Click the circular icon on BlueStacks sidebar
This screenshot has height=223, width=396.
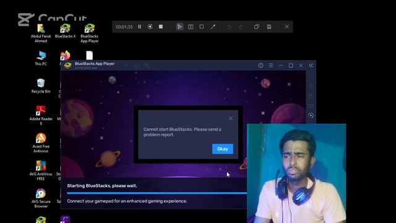[311, 116]
